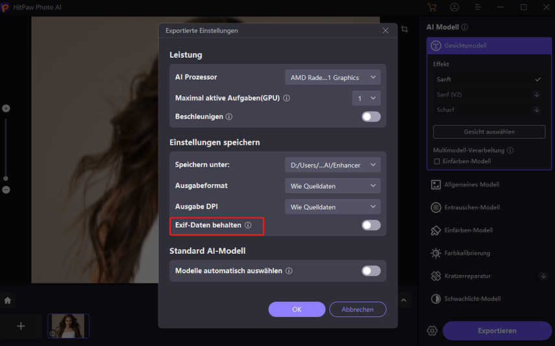Toggle the Beschleunigen switch
Screen dimensions: 555x346
click(371, 116)
